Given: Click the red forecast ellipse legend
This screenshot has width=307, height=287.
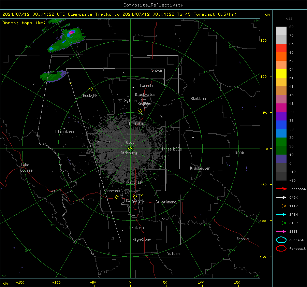Looking at the screenshot, I should click(281, 248).
